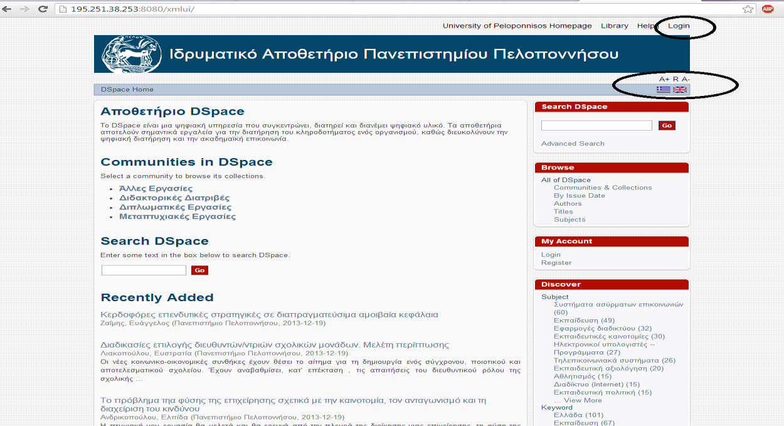Viewport: 784px width, 426px height.
Task: Click author Ανδρικοπούλου, Ελπίδα
Action: [145, 417]
